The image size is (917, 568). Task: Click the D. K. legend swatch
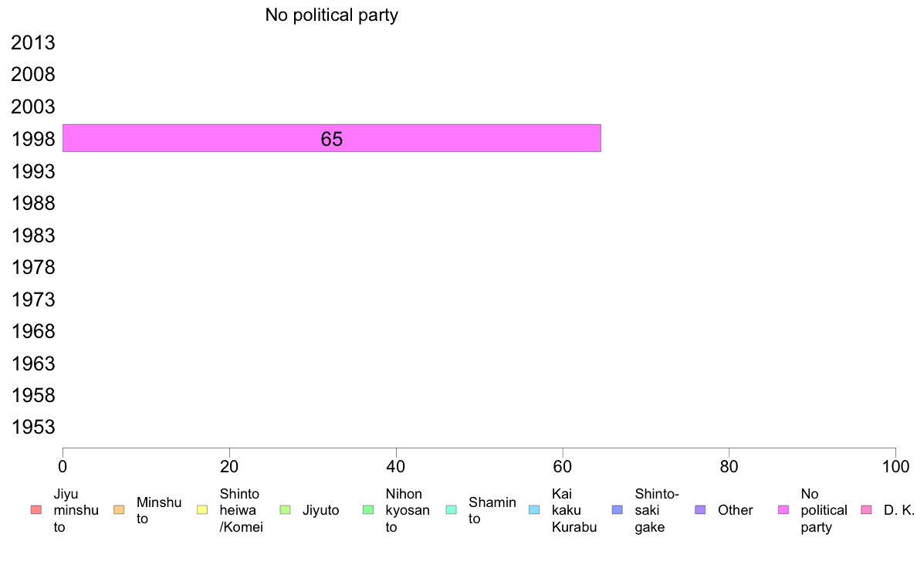[x=867, y=510]
